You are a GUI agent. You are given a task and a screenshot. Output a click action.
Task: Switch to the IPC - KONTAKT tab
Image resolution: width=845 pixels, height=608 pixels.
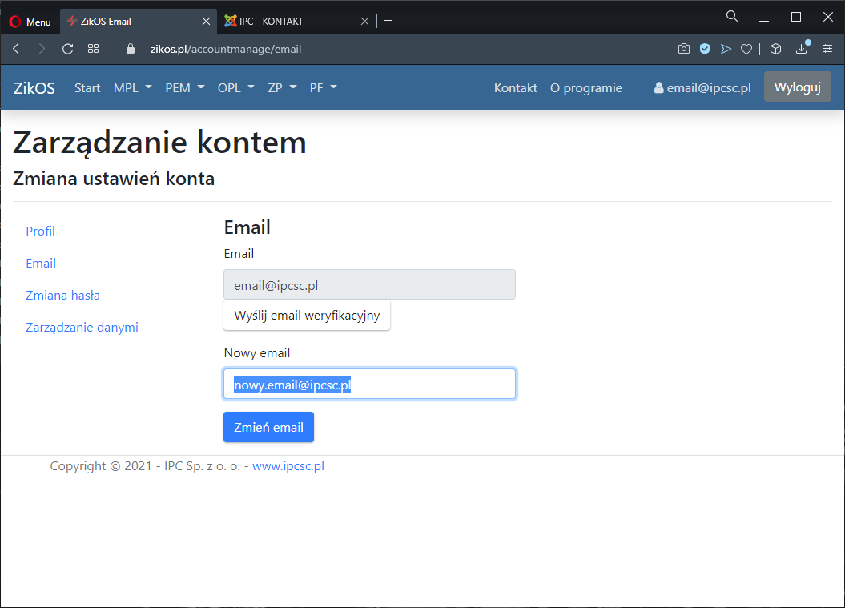288,22
